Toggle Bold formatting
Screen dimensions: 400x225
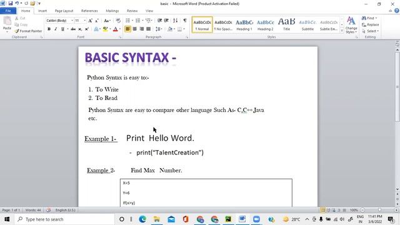(49, 29)
